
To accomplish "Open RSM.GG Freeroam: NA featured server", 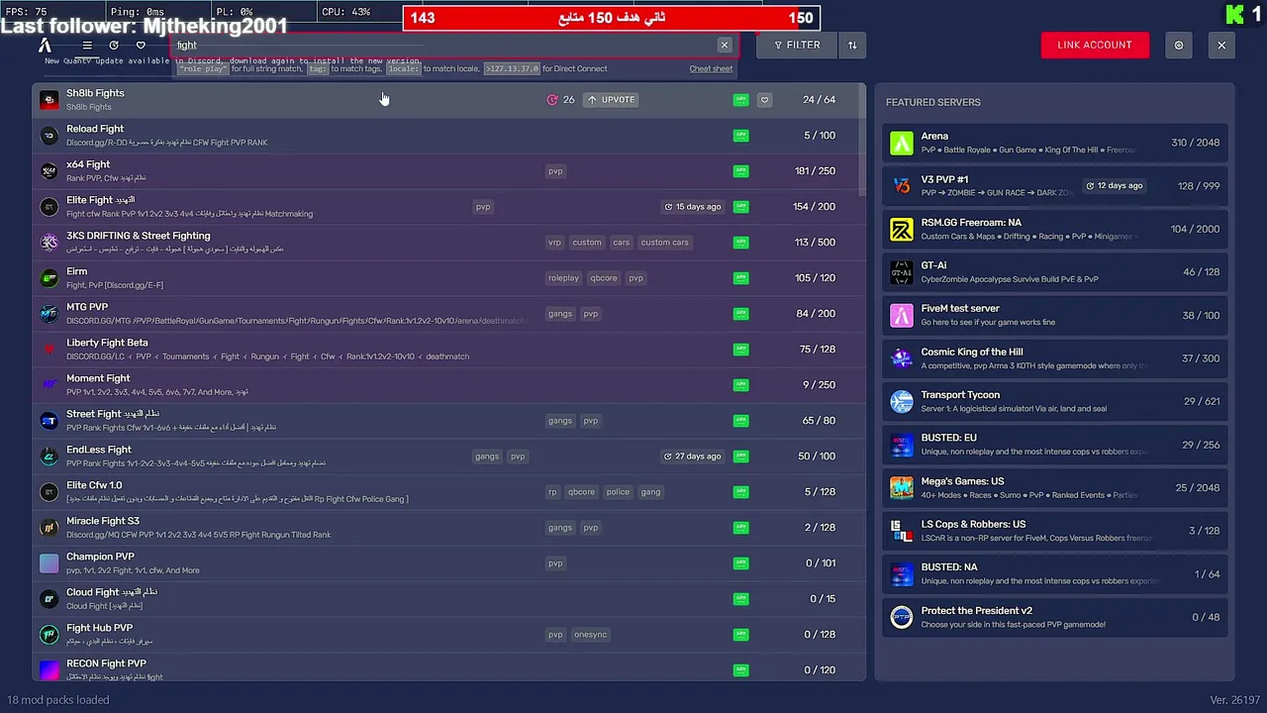I will (x=1055, y=229).
